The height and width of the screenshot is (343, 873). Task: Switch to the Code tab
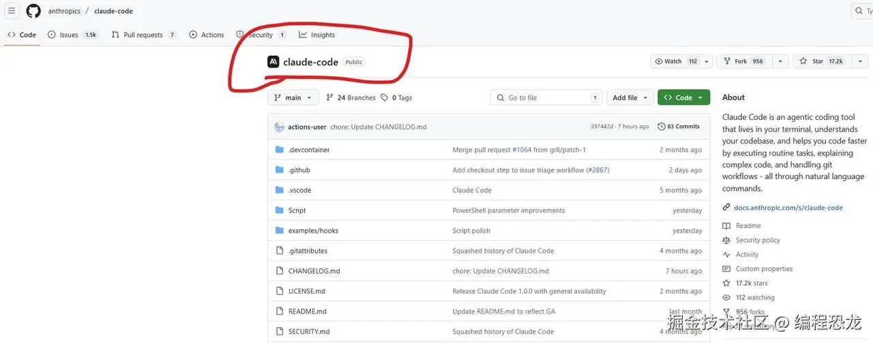pyautogui.click(x=21, y=35)
